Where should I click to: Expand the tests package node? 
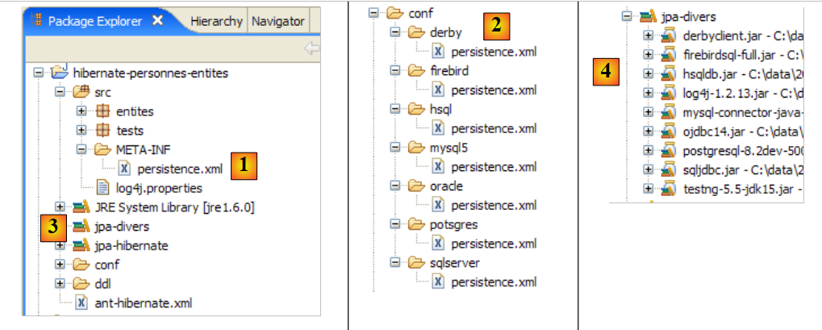point(81,130)
